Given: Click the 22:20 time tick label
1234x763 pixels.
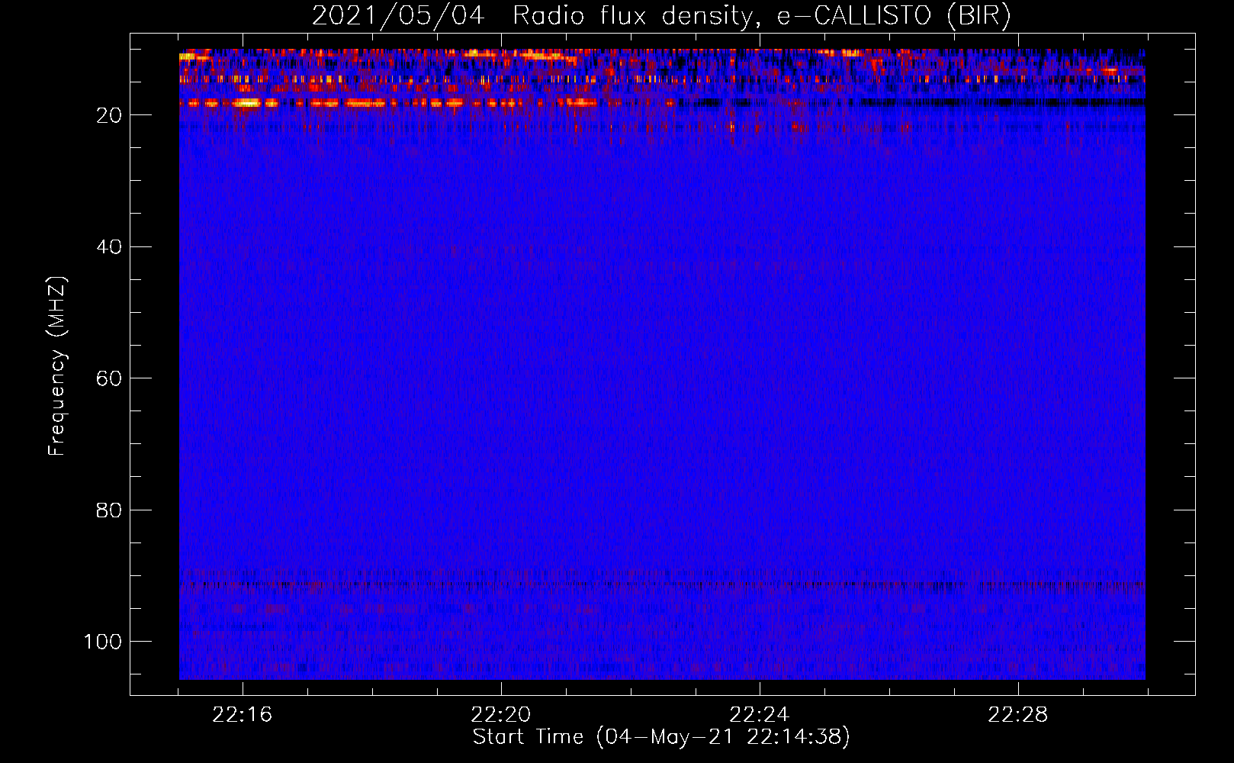Looking at the screenshot, I should point(500,715).
